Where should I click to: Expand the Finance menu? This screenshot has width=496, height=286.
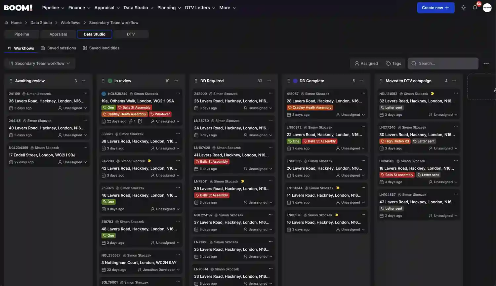[x=79, y=8]
